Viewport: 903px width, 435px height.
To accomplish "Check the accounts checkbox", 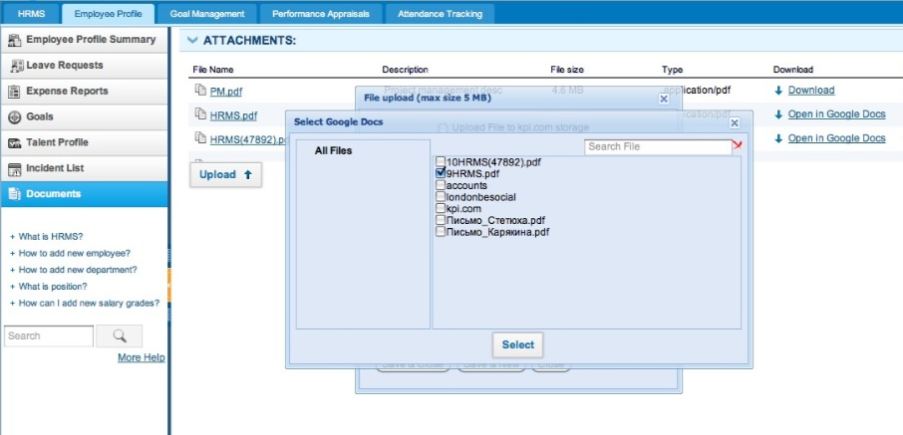I will 441,185.
